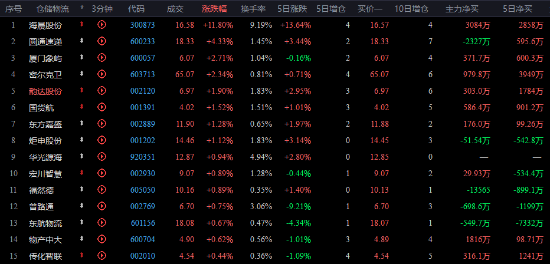The width and height of the screenshot is (550, 264).
Task: Open 3-minute chart icon for 韵达股份
Action: tap(102, 90)
